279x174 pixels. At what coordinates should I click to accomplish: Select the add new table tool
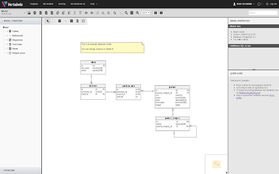[59, 20]
